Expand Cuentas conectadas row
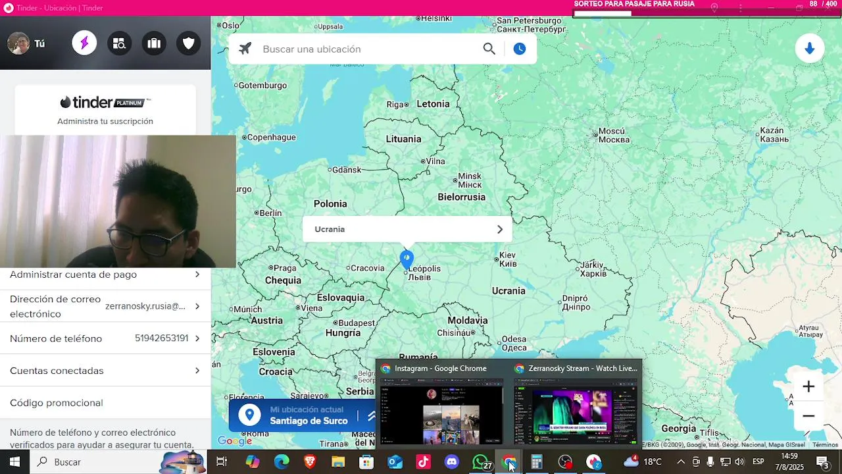The width and height of the screenshot is (842, 474). point(105,371)
